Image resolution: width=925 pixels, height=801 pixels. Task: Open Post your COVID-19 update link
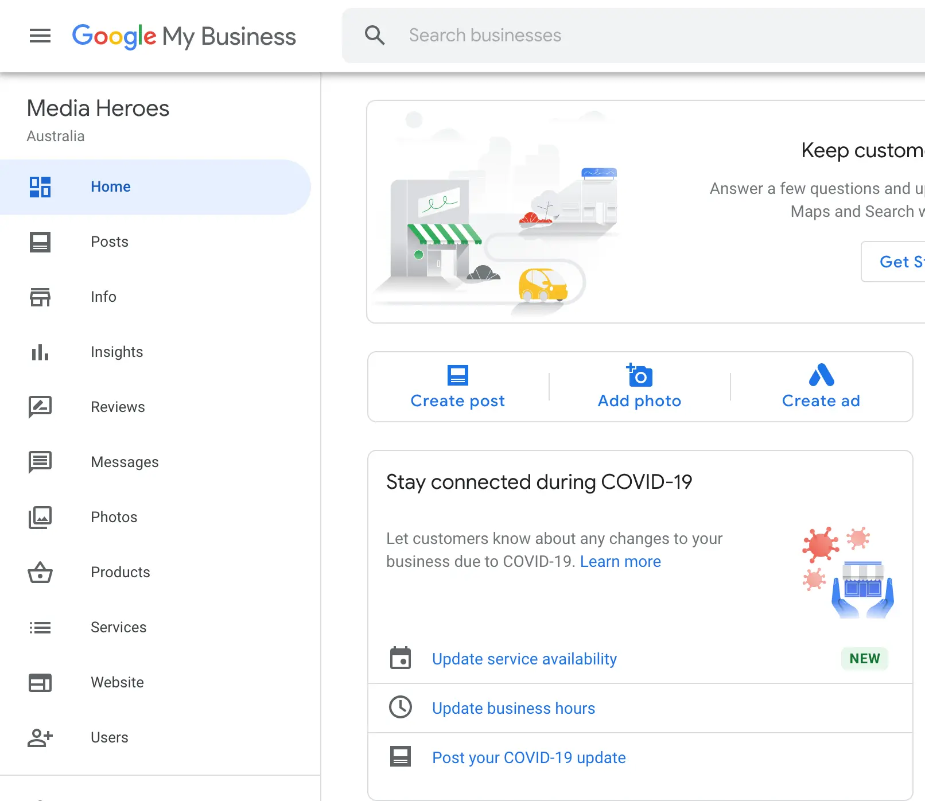click(x=529, y=758)
